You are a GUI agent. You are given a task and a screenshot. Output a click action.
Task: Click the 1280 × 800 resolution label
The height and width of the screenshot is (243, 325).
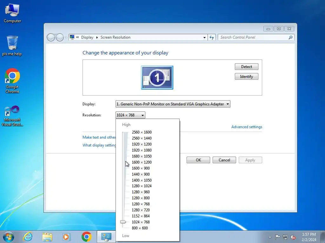pos(141,198)
